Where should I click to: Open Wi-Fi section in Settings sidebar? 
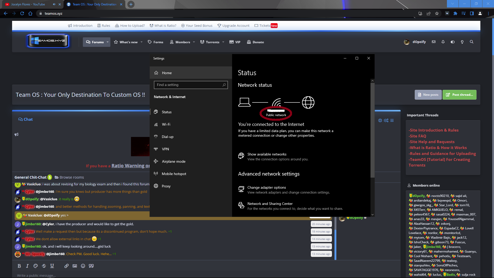click(166, 124)
